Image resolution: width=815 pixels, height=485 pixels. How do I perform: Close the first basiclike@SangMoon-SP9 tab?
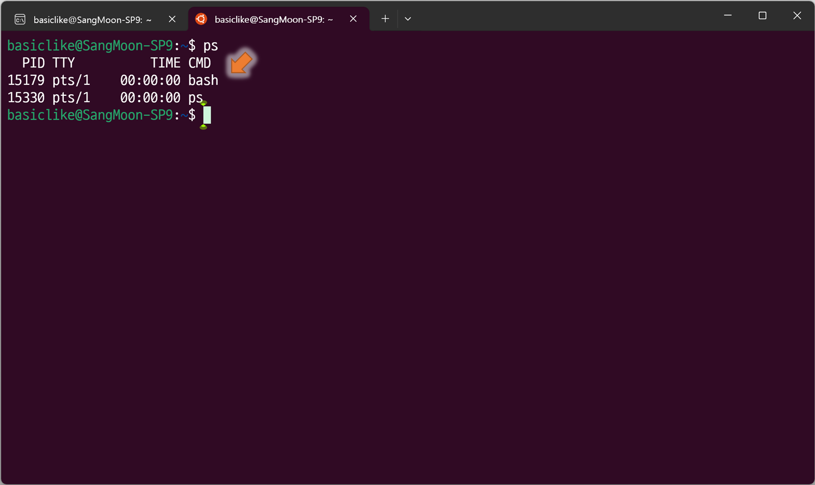172,19
